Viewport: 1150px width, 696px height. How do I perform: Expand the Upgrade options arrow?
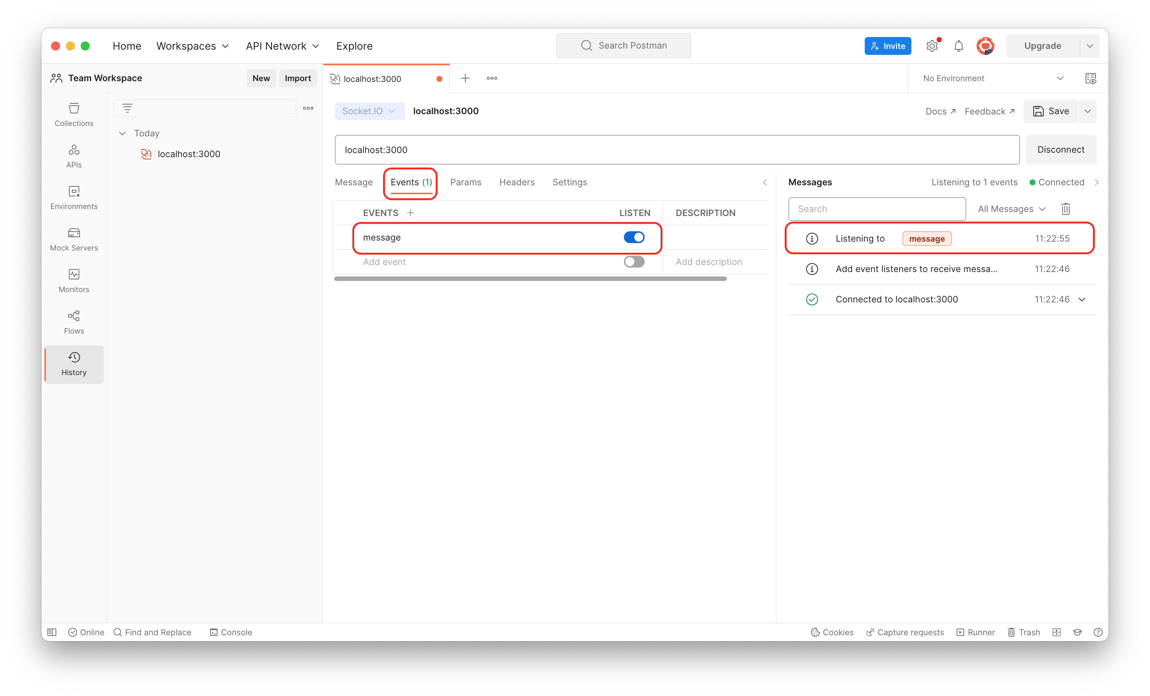point(1090,46)
